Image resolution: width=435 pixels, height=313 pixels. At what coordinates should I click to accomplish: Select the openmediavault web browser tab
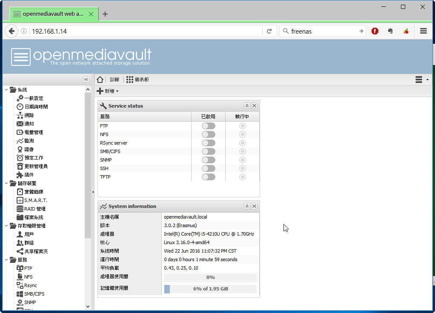(54, 14)
